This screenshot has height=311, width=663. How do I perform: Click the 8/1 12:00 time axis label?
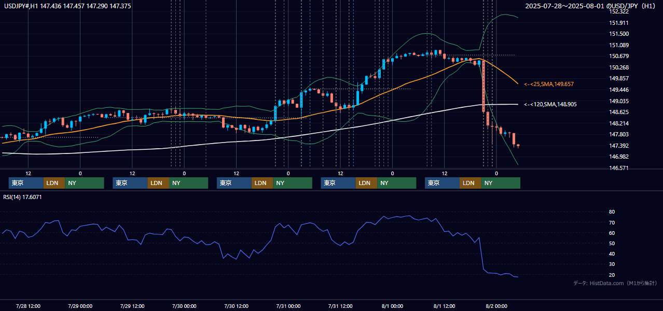(x=445, y=306)
